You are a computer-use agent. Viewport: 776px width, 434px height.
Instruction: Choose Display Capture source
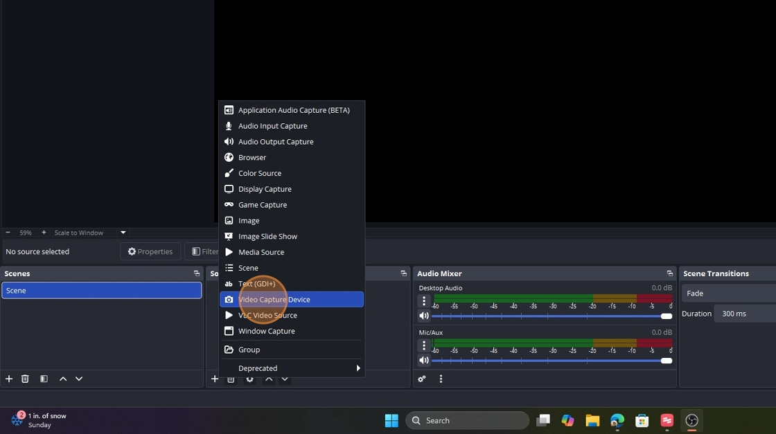pos(292,190)
